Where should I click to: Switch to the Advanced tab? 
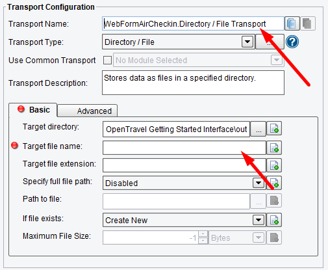tap(88, 111)
